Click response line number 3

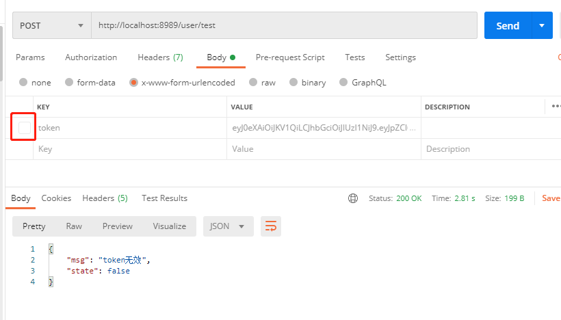33,271
